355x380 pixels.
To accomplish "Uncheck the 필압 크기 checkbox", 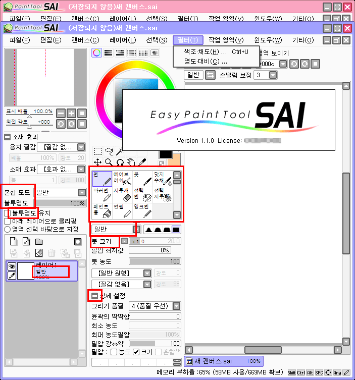I will pyautogui.click(x=136, y=352).
